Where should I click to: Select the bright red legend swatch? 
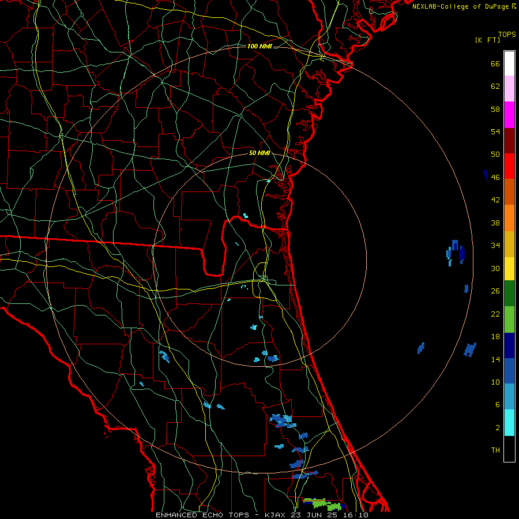[x=509, y=166]
